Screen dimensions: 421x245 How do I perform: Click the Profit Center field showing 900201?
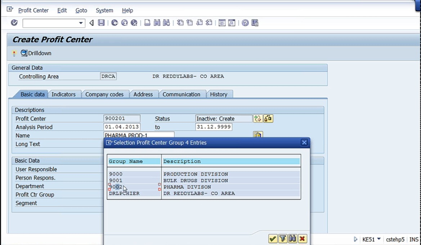click(122, 119)
